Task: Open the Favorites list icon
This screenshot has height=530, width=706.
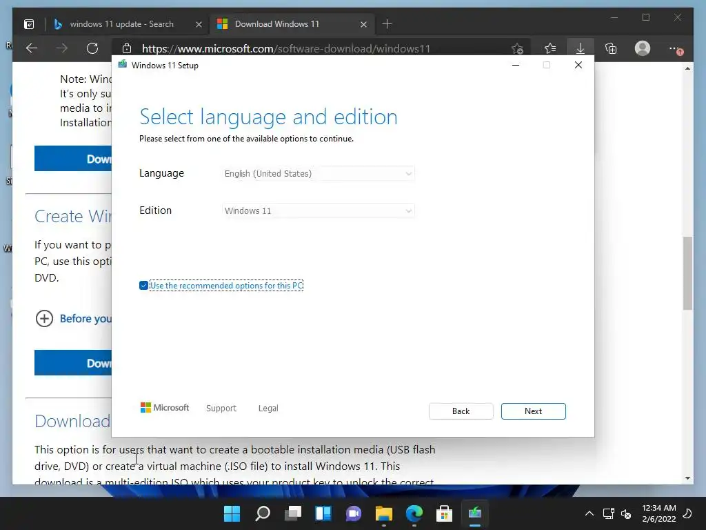Action: [549, 48]
